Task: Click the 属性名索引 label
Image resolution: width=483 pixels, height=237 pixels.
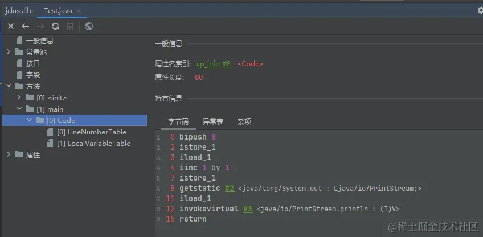Action: 173,64
